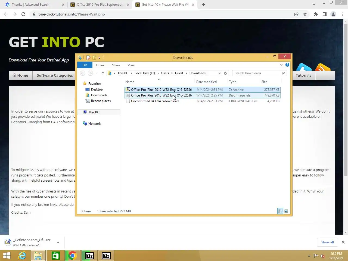Click the 278,587 KB size cell
This screenshot has height=261, width=348.
tap(272, 89)
